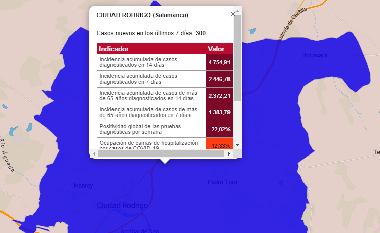Close the Ciudad Rodrigo info popup

233,14
